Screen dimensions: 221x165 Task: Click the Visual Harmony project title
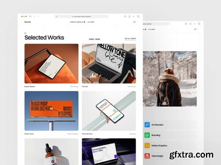(87, 134)
